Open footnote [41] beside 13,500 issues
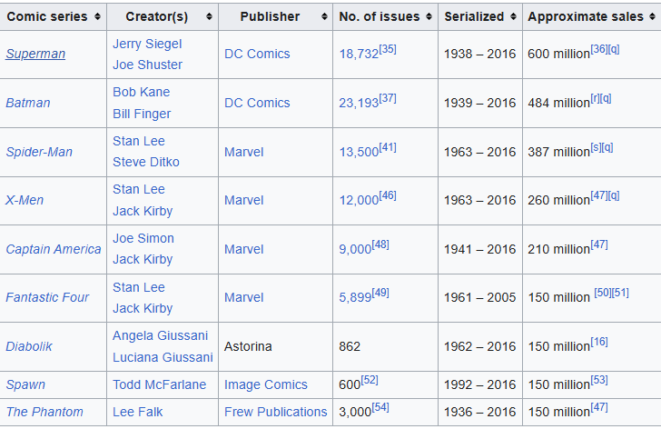 [x=388, y=146]
